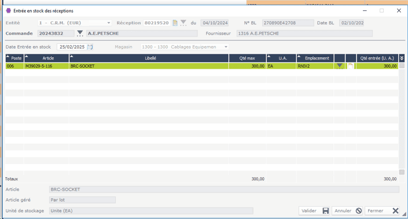Edit the Qté entrée cell showing 300,00

pyautogui.click(x=377, y=66)
